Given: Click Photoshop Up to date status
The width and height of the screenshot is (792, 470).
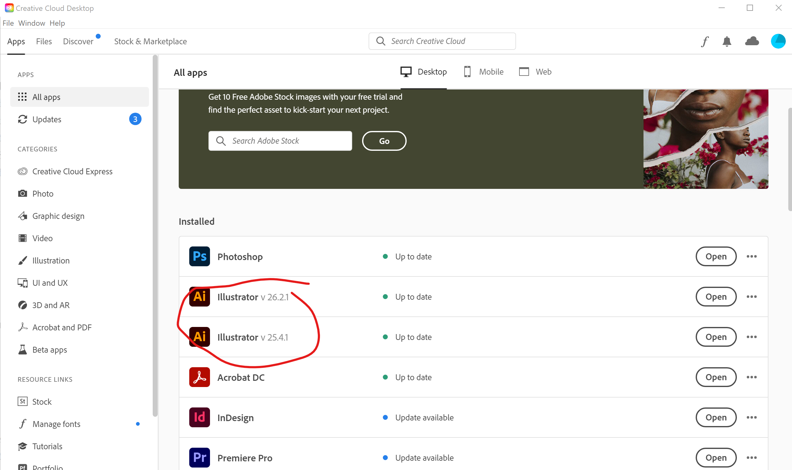Looking at the screenshot, I should pos(407,257).
